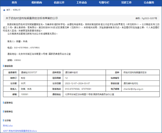Download the 附件2.xlsx attachment

(x=8, y=126)
